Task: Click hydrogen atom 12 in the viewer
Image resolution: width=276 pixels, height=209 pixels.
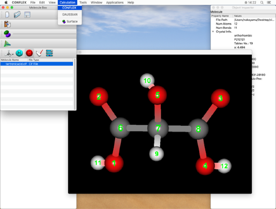Action: (224, 166)
